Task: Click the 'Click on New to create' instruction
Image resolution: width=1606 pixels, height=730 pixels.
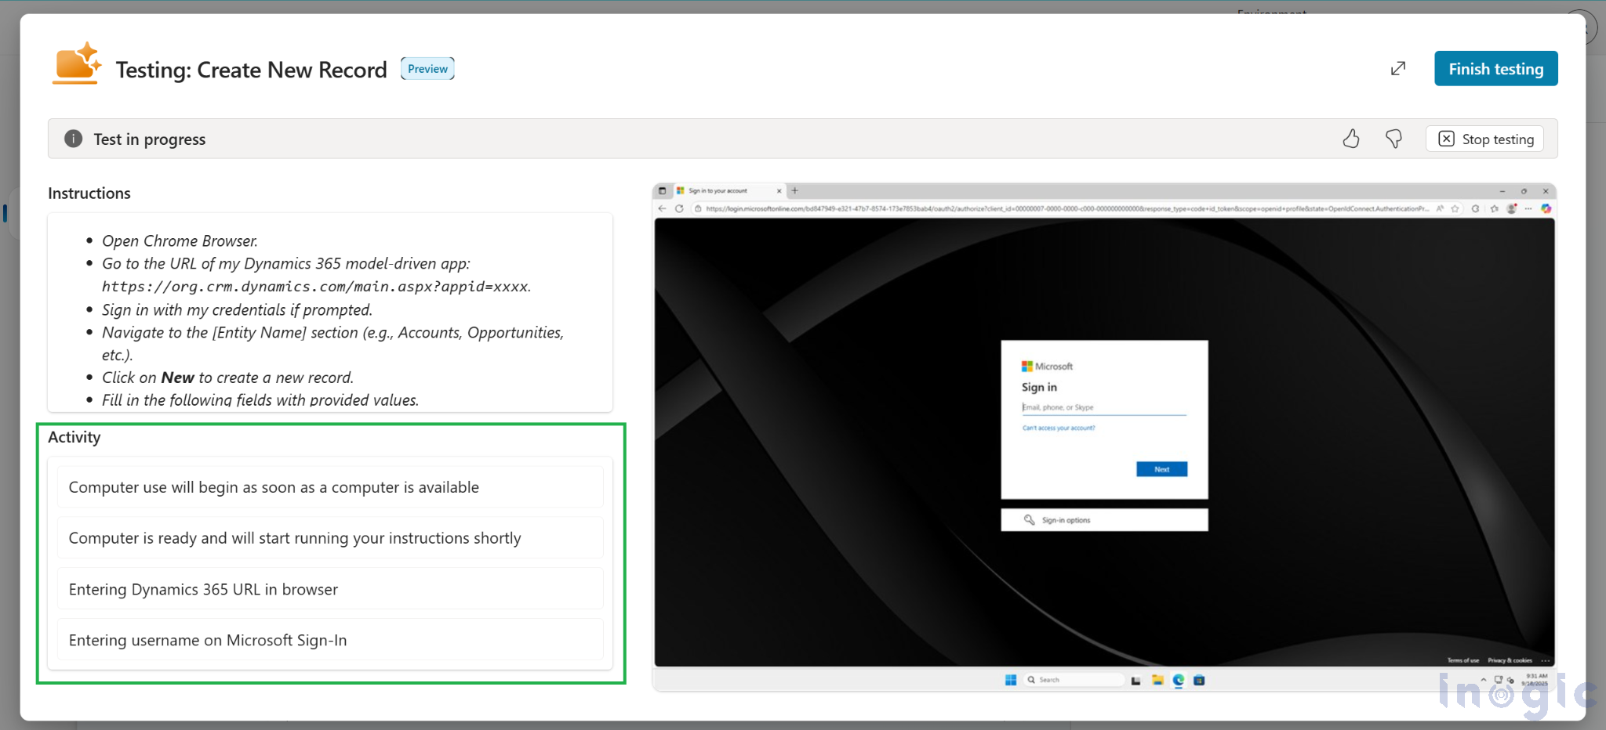Action: (x=227, y=378)
